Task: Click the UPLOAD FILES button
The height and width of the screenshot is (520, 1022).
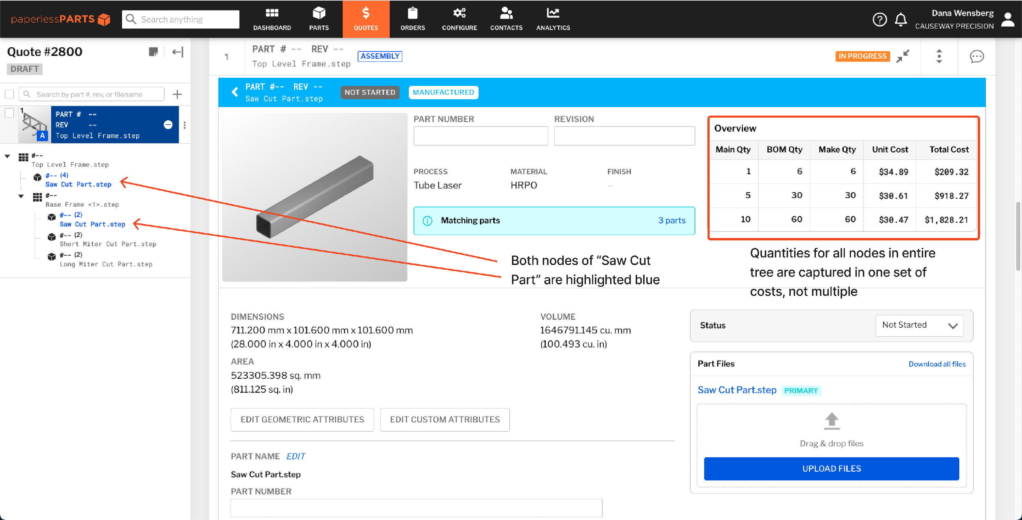Action: click(831, 469)
